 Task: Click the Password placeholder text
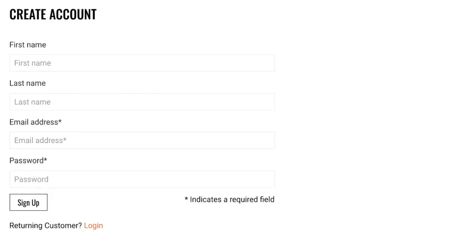point(31,179)
